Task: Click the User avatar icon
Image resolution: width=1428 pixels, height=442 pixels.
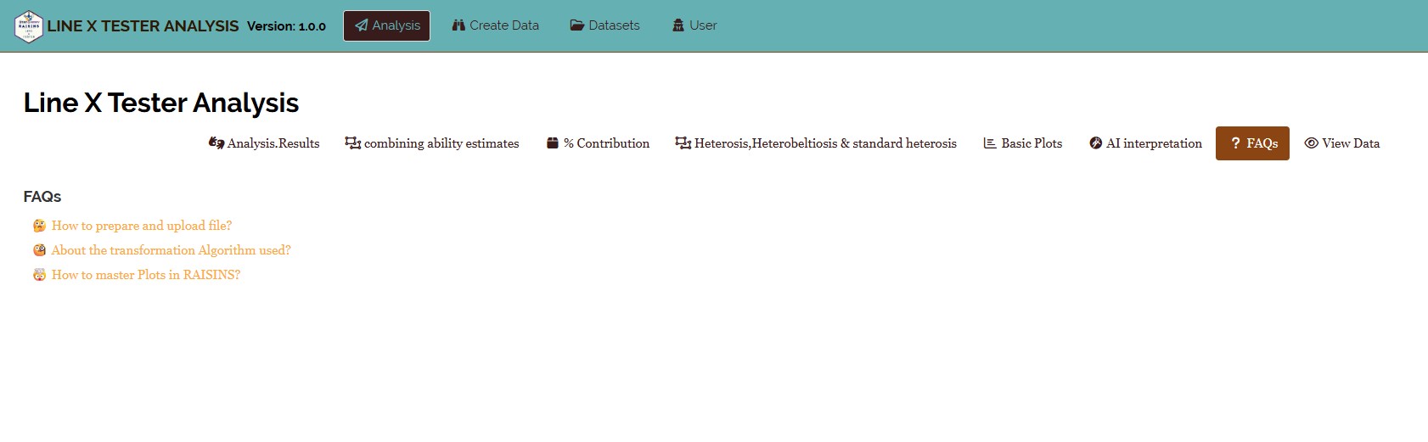Action: [x=678, y=25]
